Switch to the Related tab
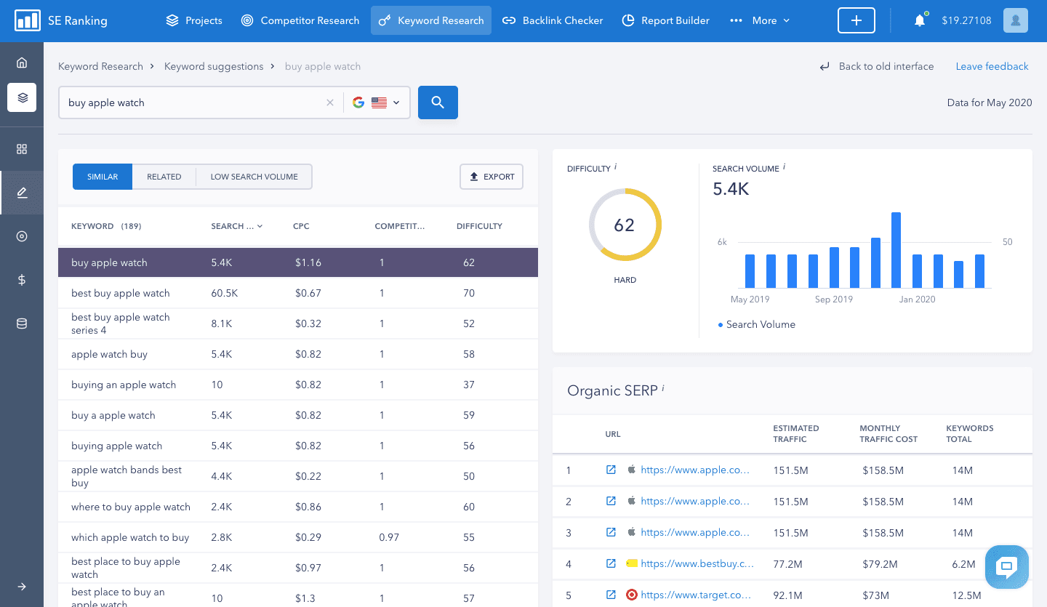 coord(164,177)
